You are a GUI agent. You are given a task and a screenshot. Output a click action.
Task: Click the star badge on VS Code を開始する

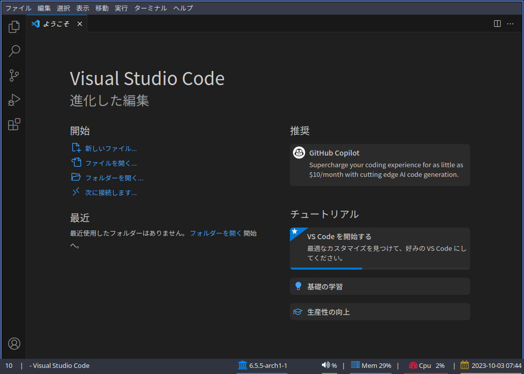click(x=294, y=231)
